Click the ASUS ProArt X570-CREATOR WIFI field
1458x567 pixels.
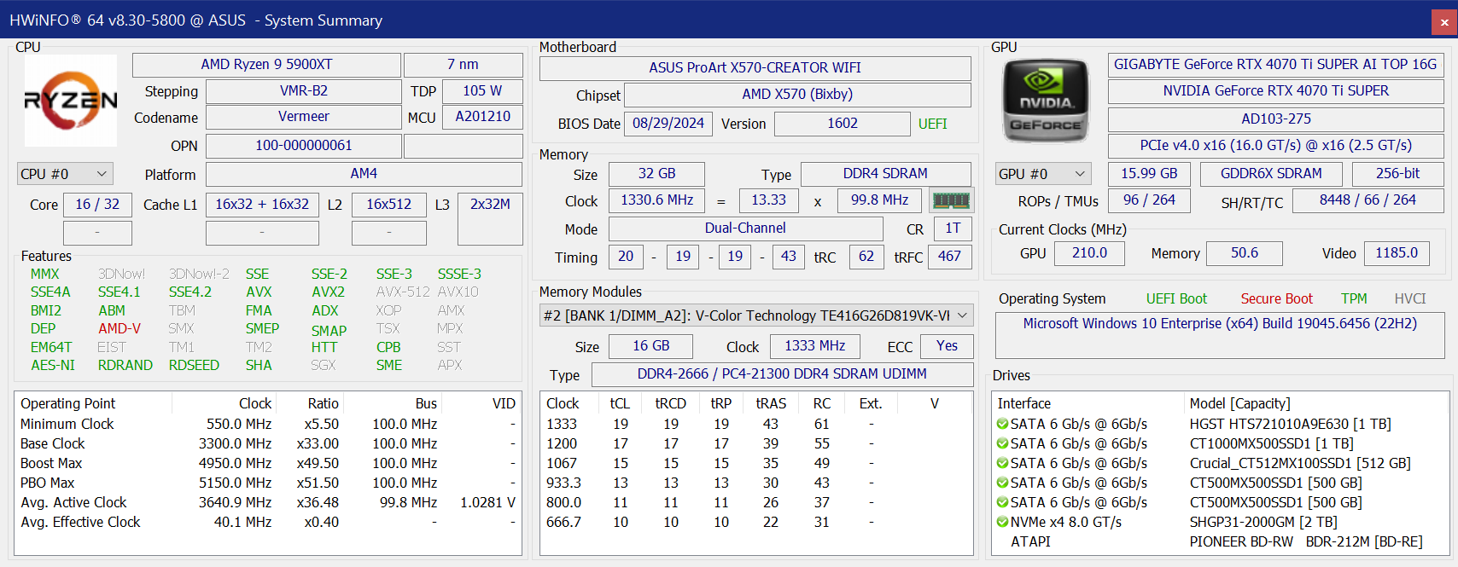click(x=755, y=68)
